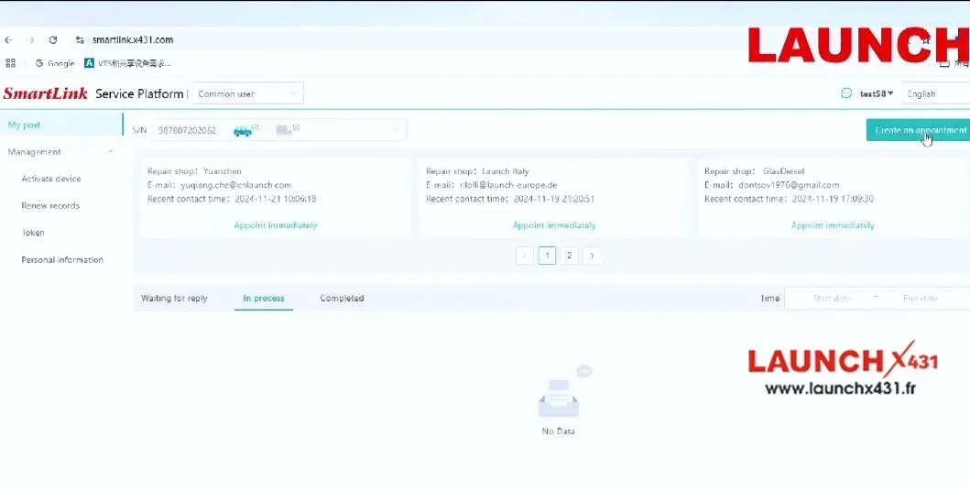Open Activate device in sidebar
970x491 pixels.
tap(51, 179)
